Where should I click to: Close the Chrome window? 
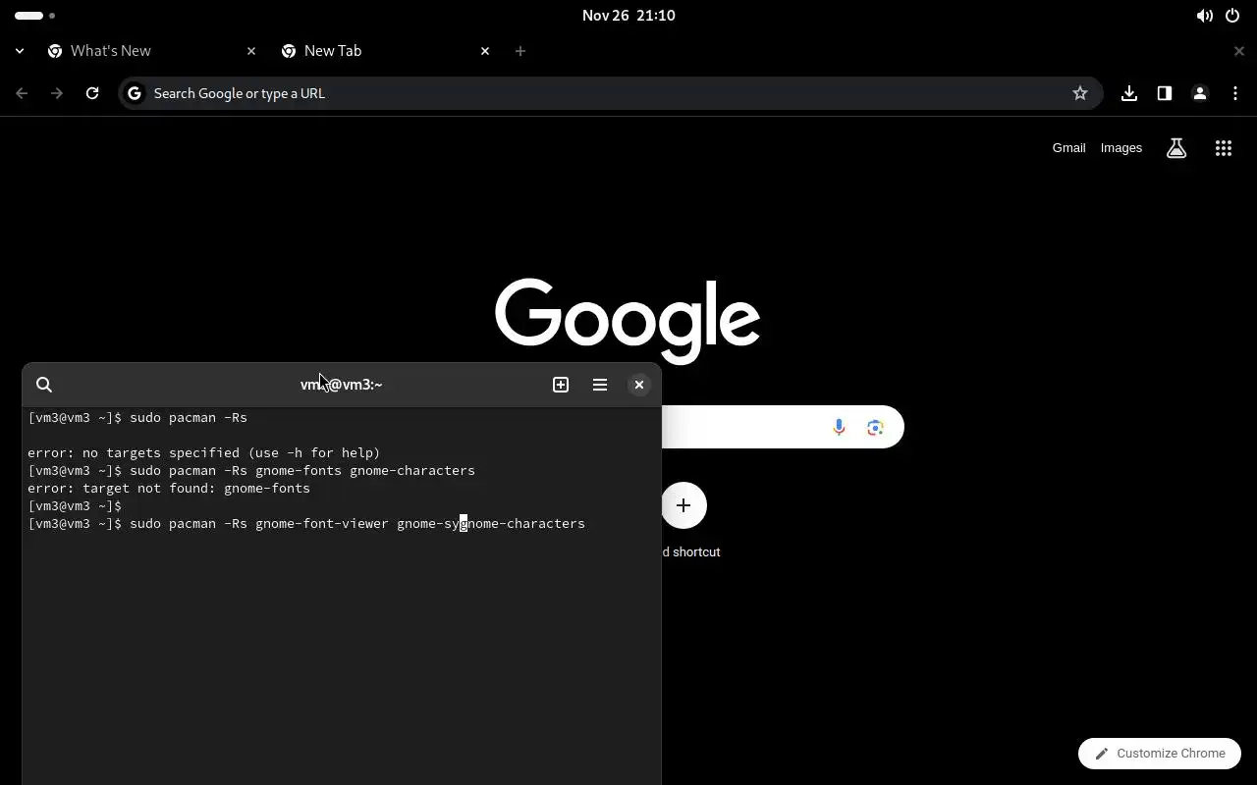click(x=1239, y=51)
